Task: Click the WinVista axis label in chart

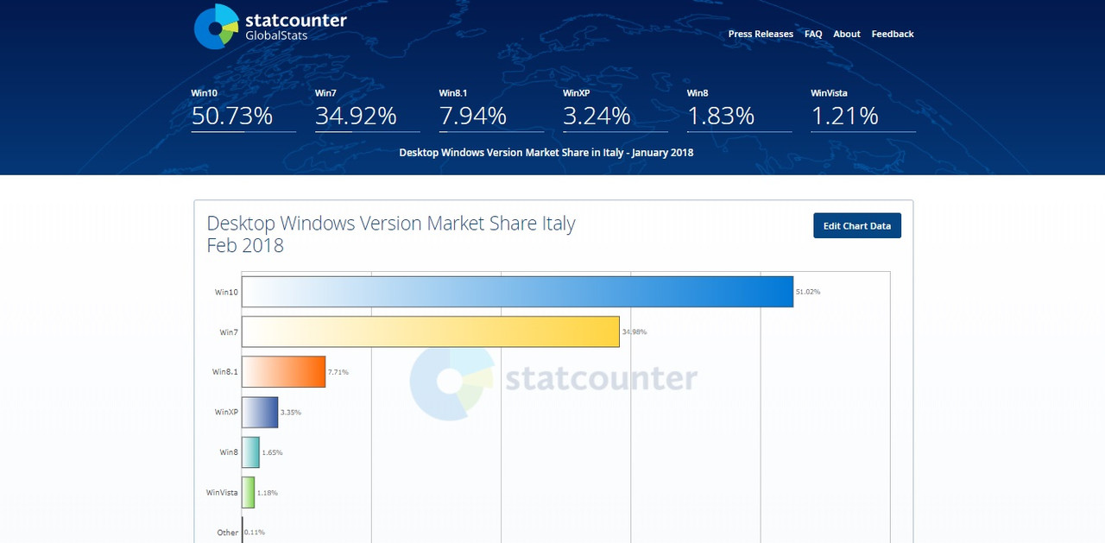Action: pyautogui.click(x=222, y=493)
